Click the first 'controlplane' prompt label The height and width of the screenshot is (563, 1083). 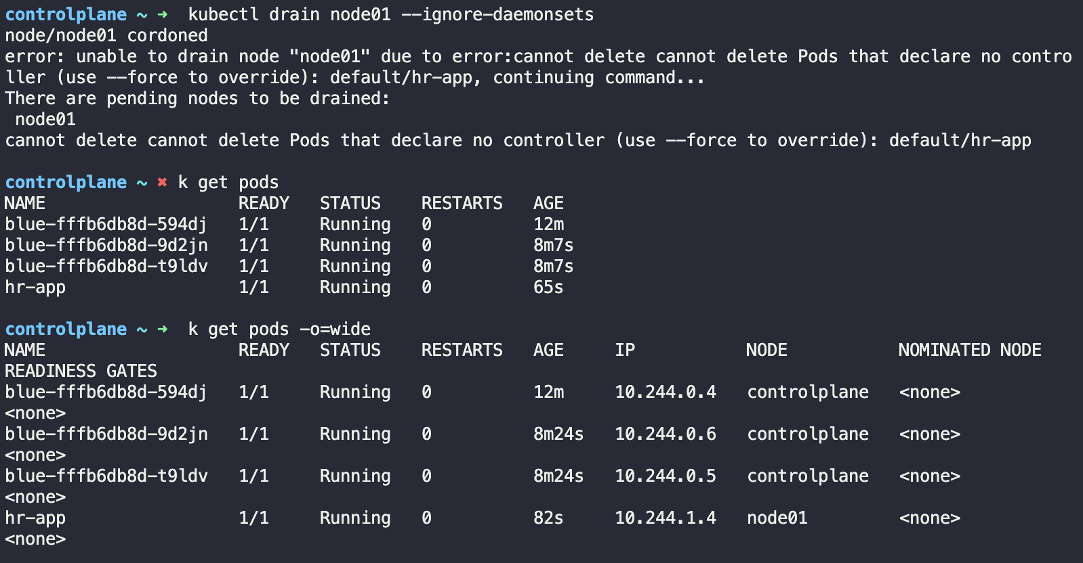tap(66, 14)
